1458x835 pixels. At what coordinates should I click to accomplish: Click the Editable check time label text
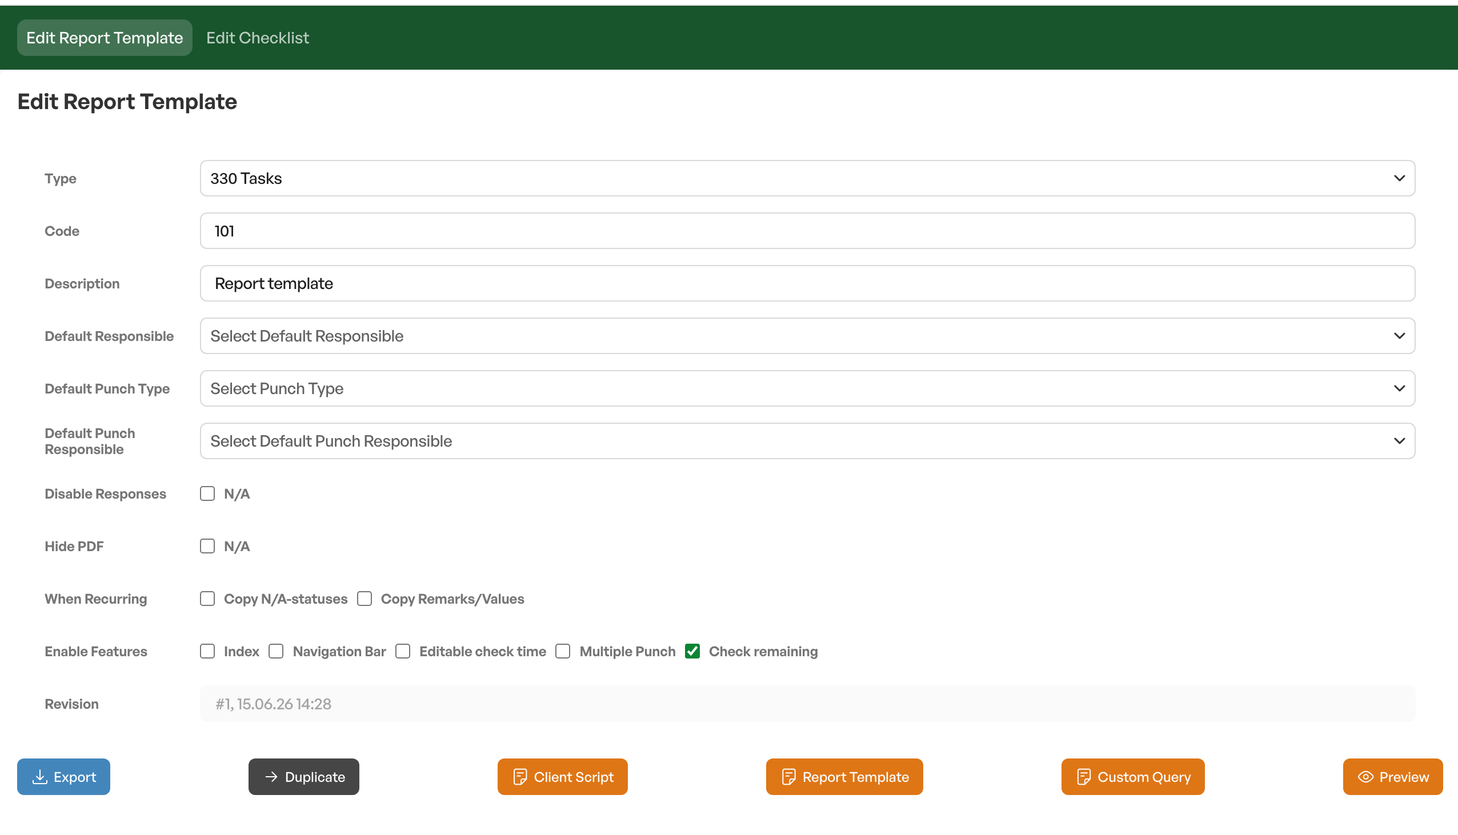(x=482, y=652)
